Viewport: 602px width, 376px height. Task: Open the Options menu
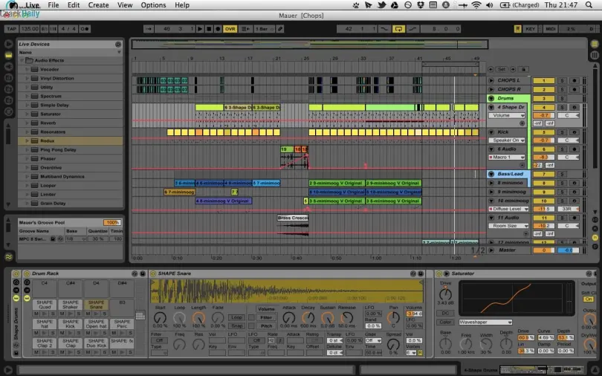click(x=153, y=5)
